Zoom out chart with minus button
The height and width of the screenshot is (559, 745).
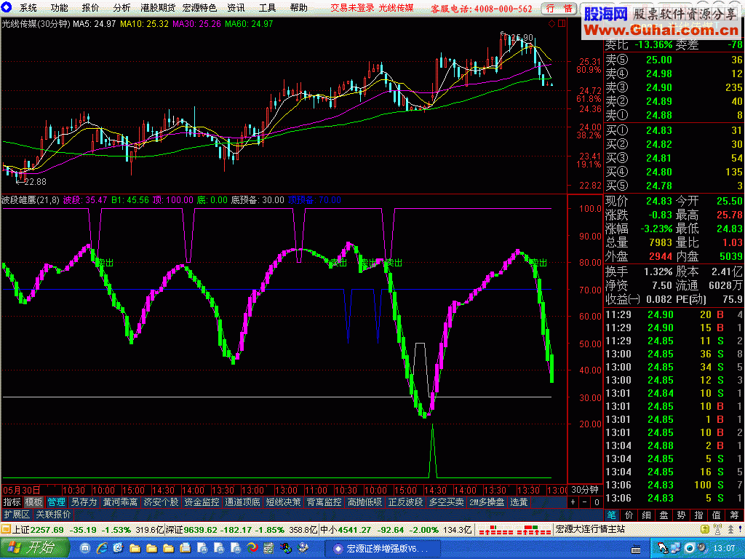click(585, 502)
